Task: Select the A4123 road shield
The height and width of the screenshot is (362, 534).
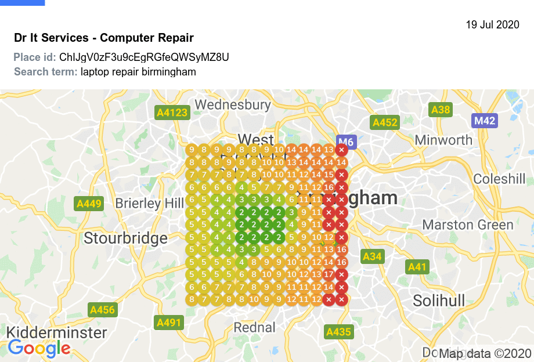Action: [x=172, y=113]
